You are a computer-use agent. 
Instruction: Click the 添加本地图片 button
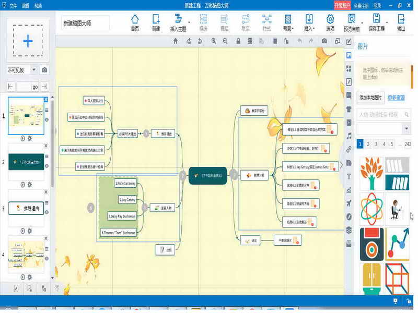[x=370, y=98]
